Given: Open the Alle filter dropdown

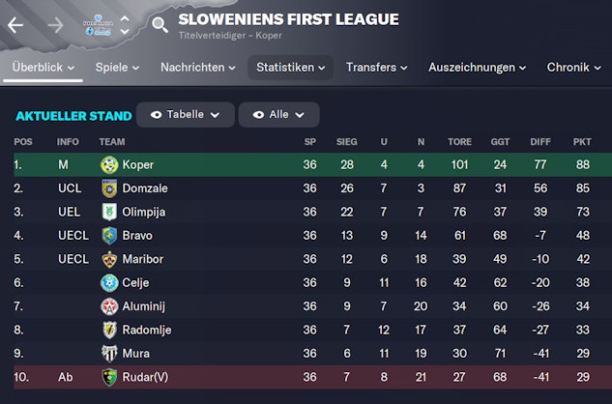Looking at the screenshot, I should 277,114.
